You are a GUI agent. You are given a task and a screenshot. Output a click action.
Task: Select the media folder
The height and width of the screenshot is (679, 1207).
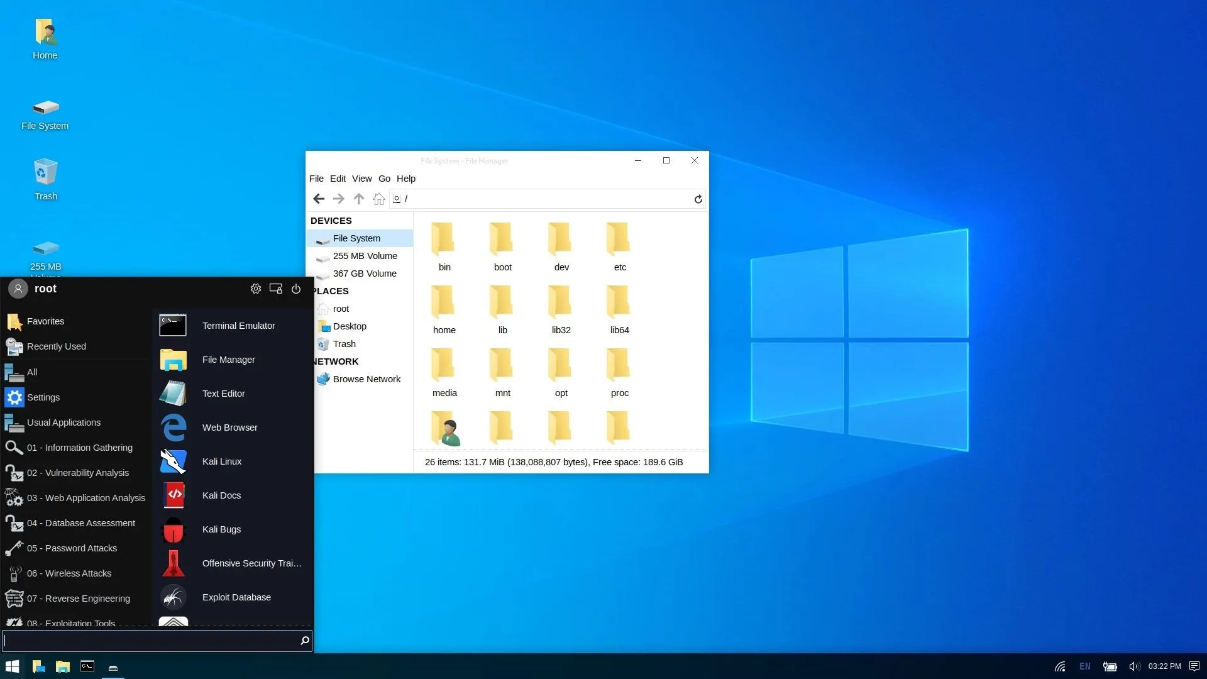point(444,373)
